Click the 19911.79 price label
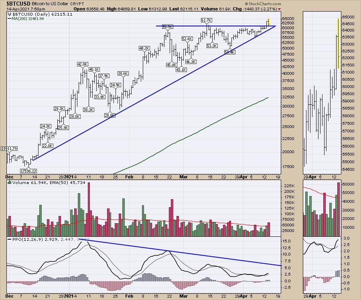 pos(9,149)
